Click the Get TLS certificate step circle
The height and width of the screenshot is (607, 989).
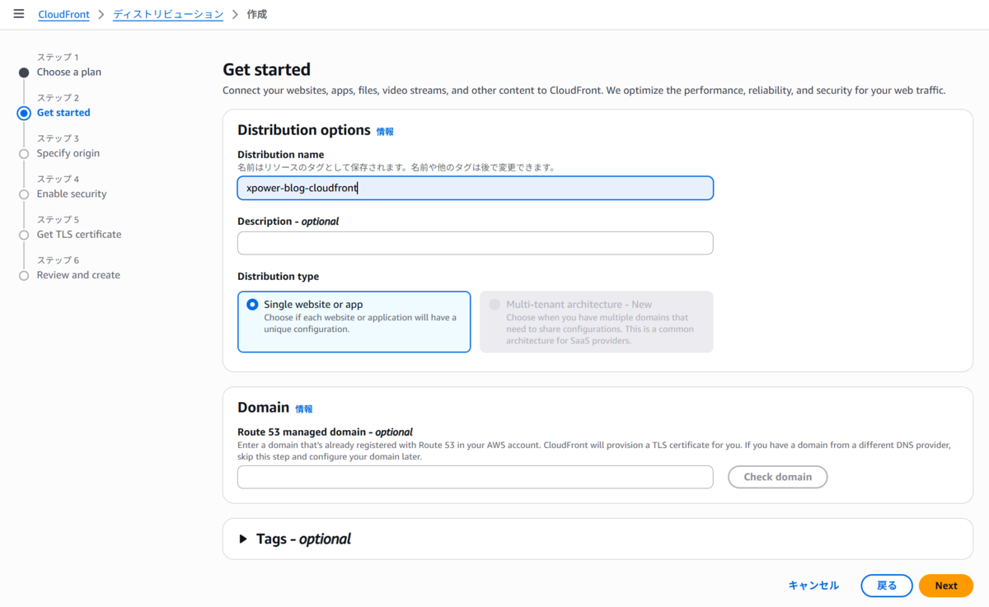(24, 235)
